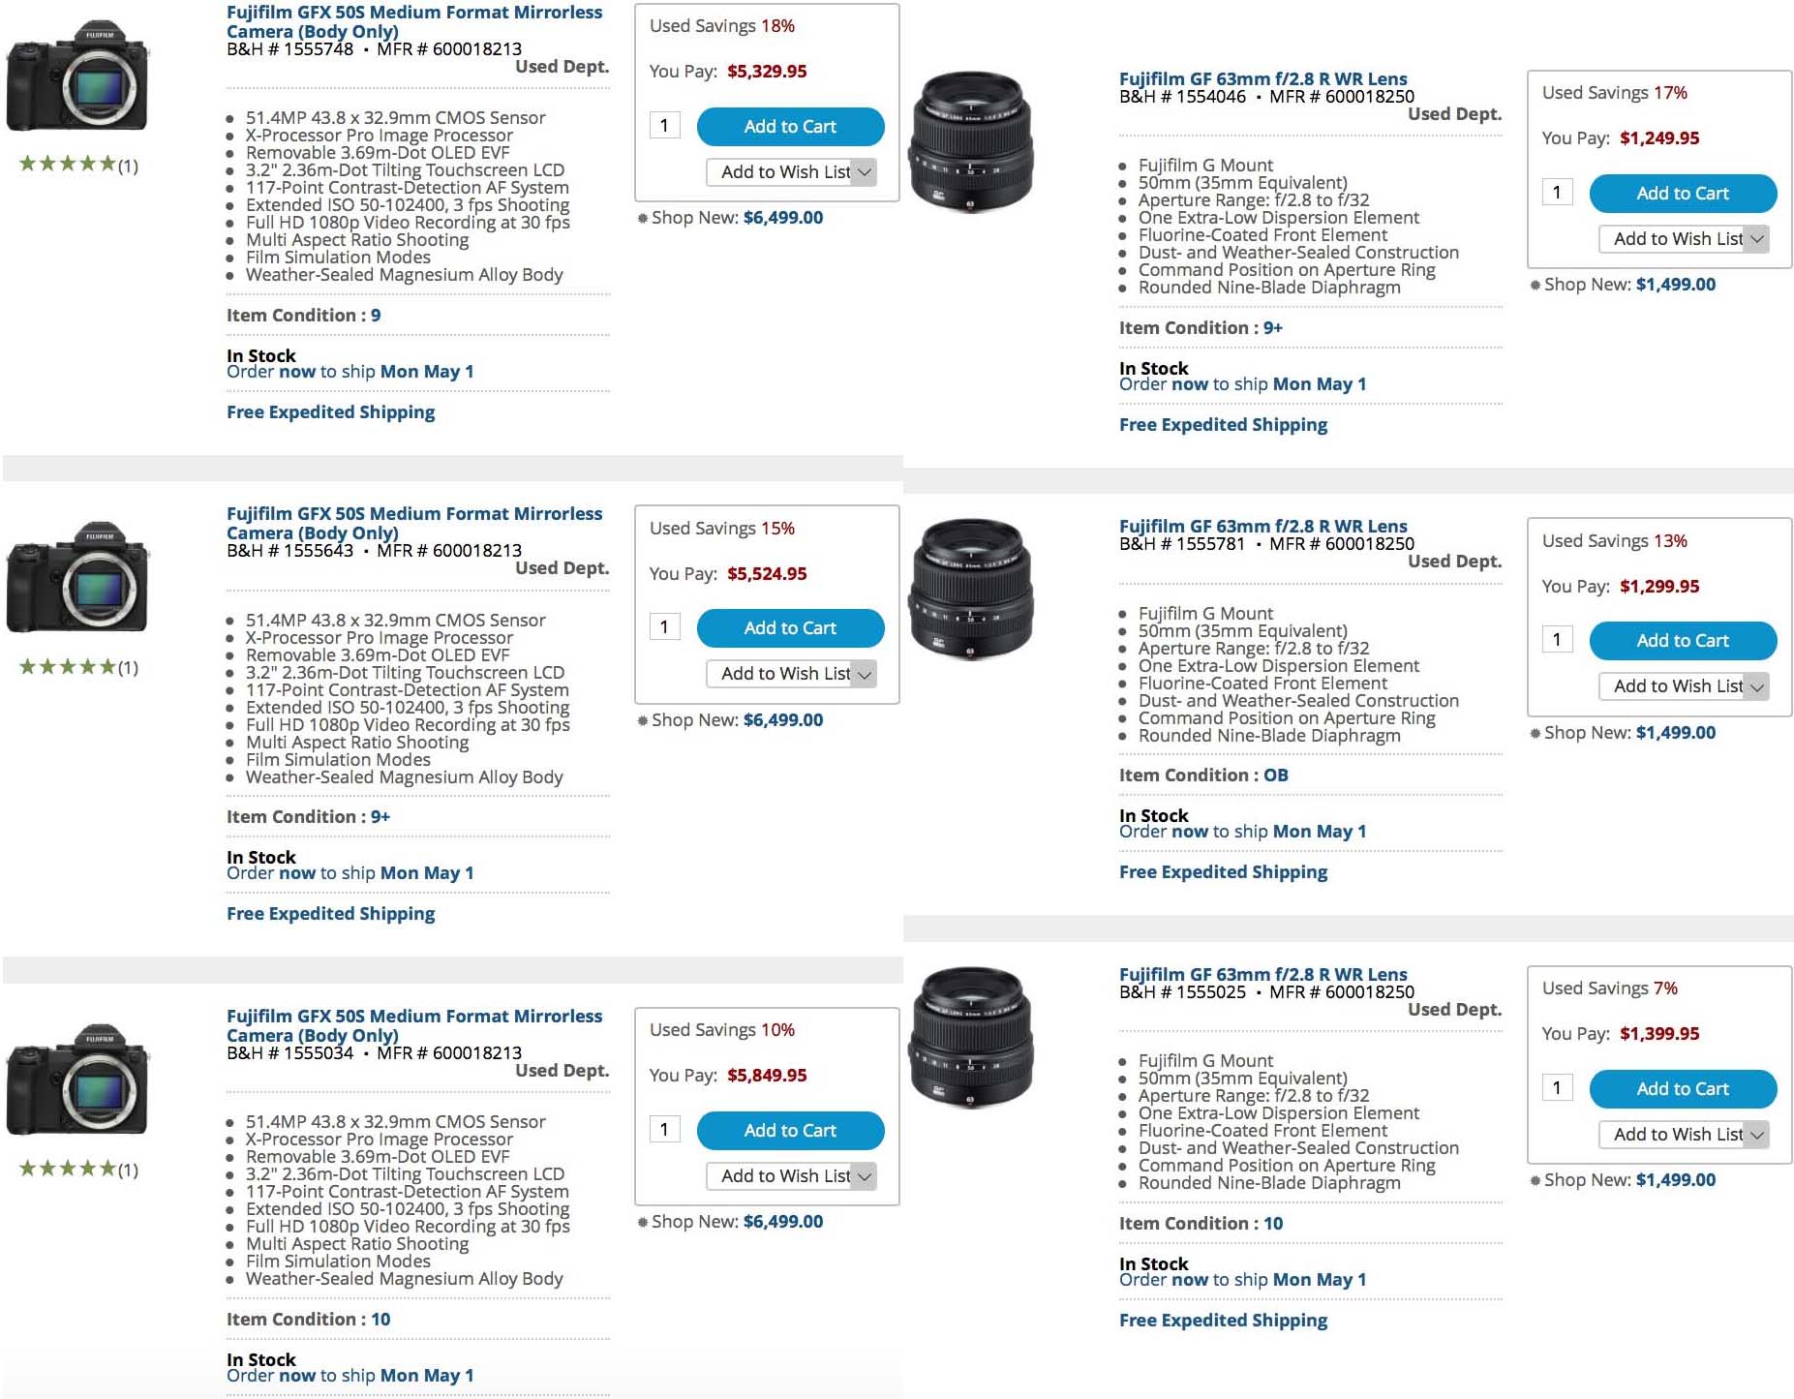
Task: Open the GF 63mm lens image priced $1,249.95
Action: point(970,141)
